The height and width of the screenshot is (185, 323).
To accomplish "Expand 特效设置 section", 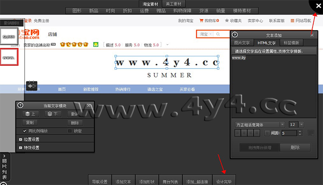I will (x=21, y=148).
